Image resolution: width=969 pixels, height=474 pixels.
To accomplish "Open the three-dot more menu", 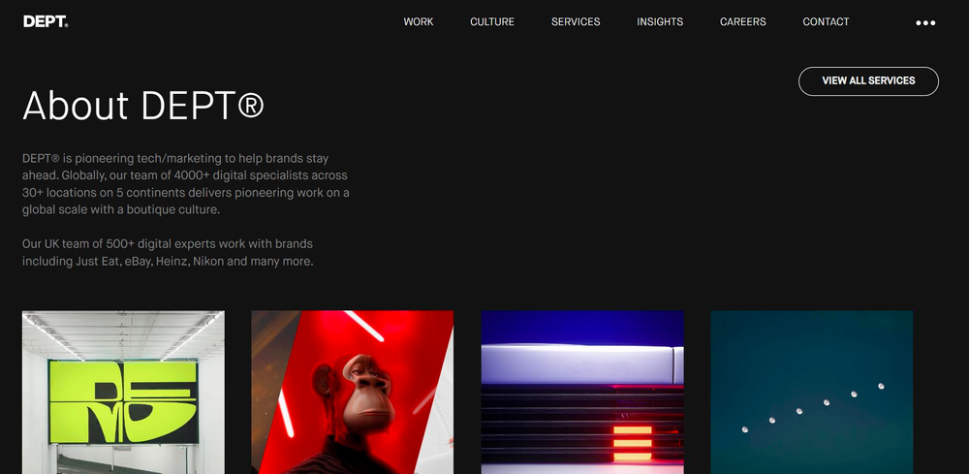I will 925,23.
